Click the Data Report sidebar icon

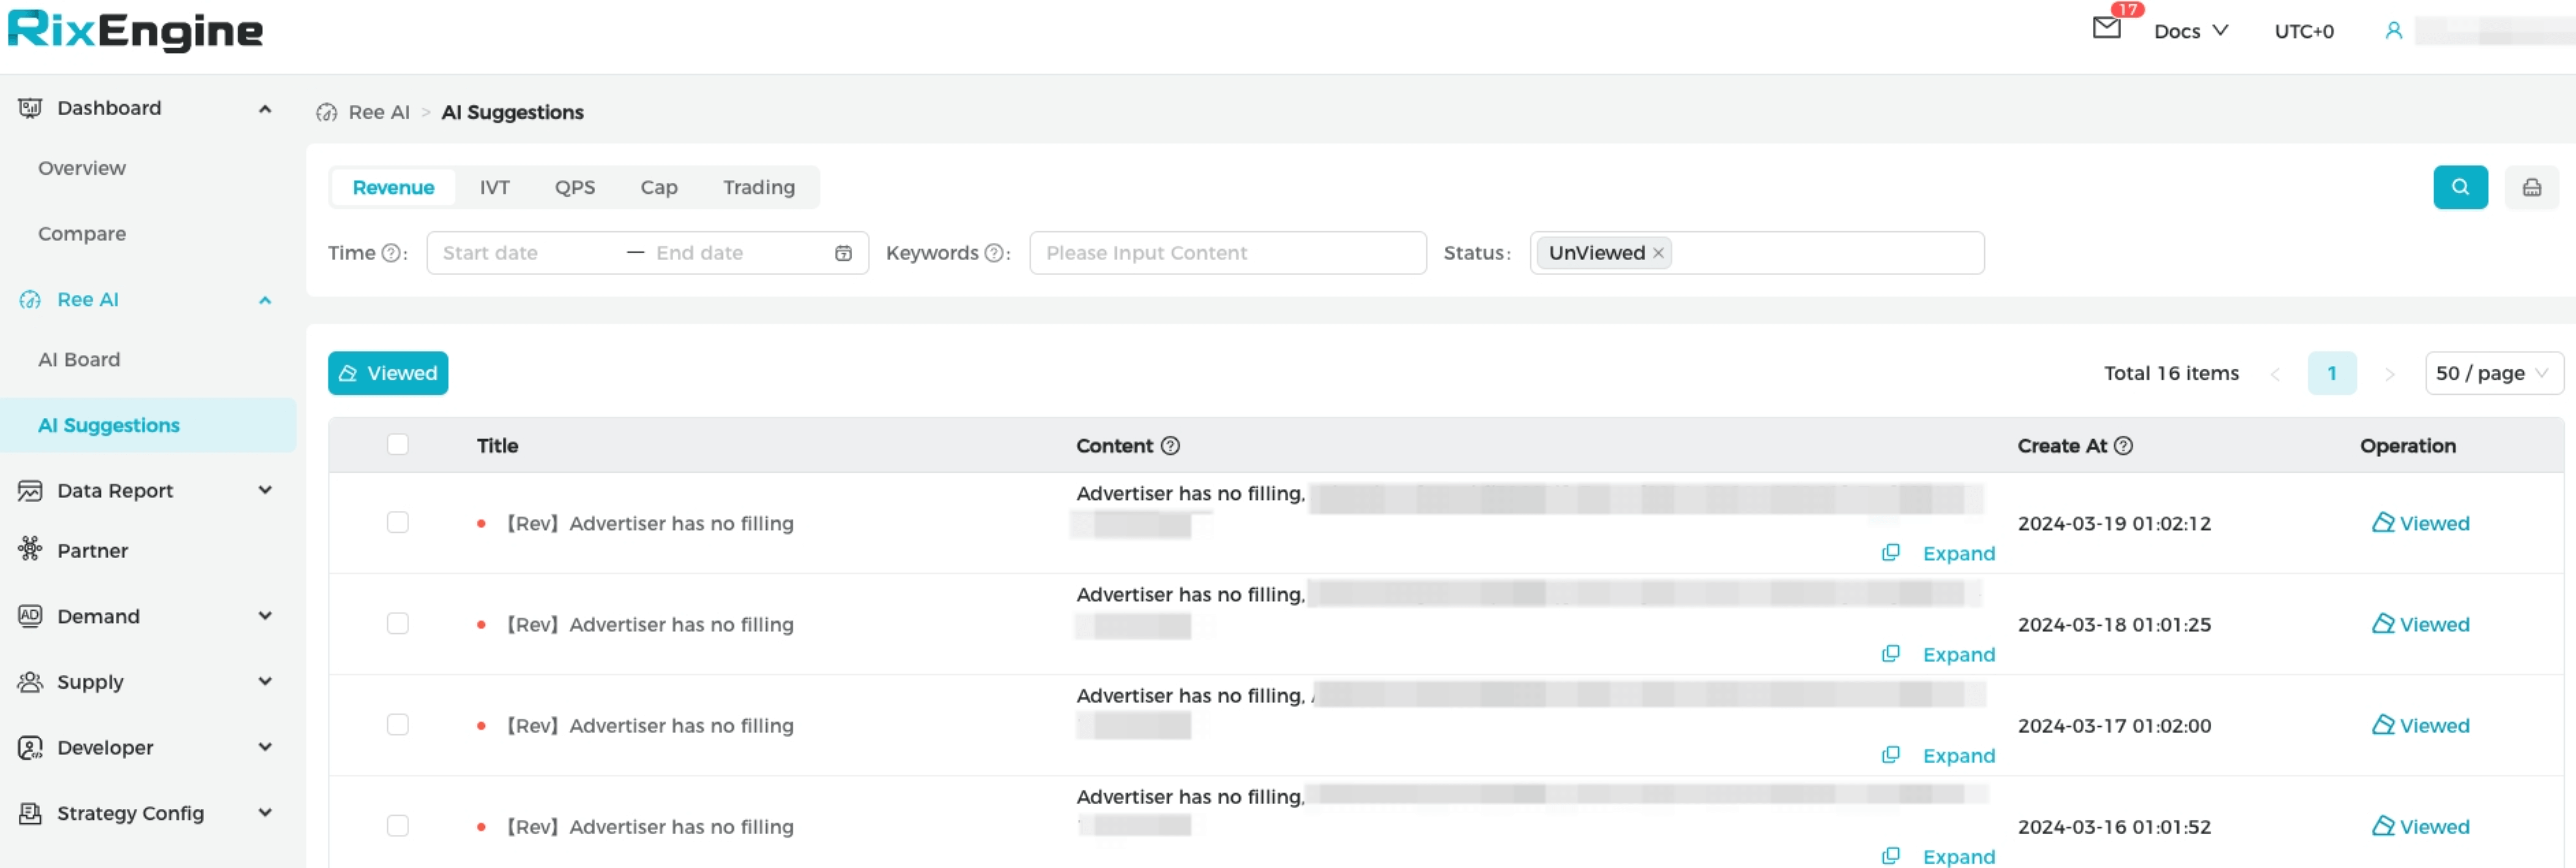(x=30, y=491)
